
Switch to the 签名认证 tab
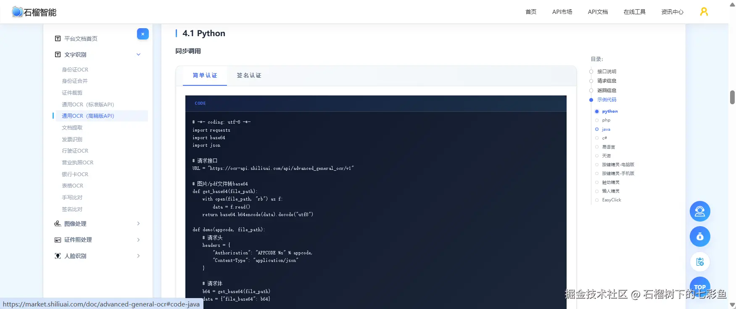click(x=249, y=76)
